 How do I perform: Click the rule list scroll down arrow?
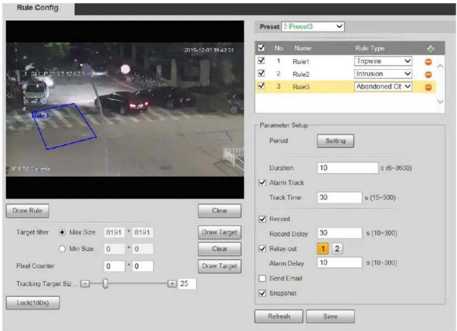(x=440, y=101)
